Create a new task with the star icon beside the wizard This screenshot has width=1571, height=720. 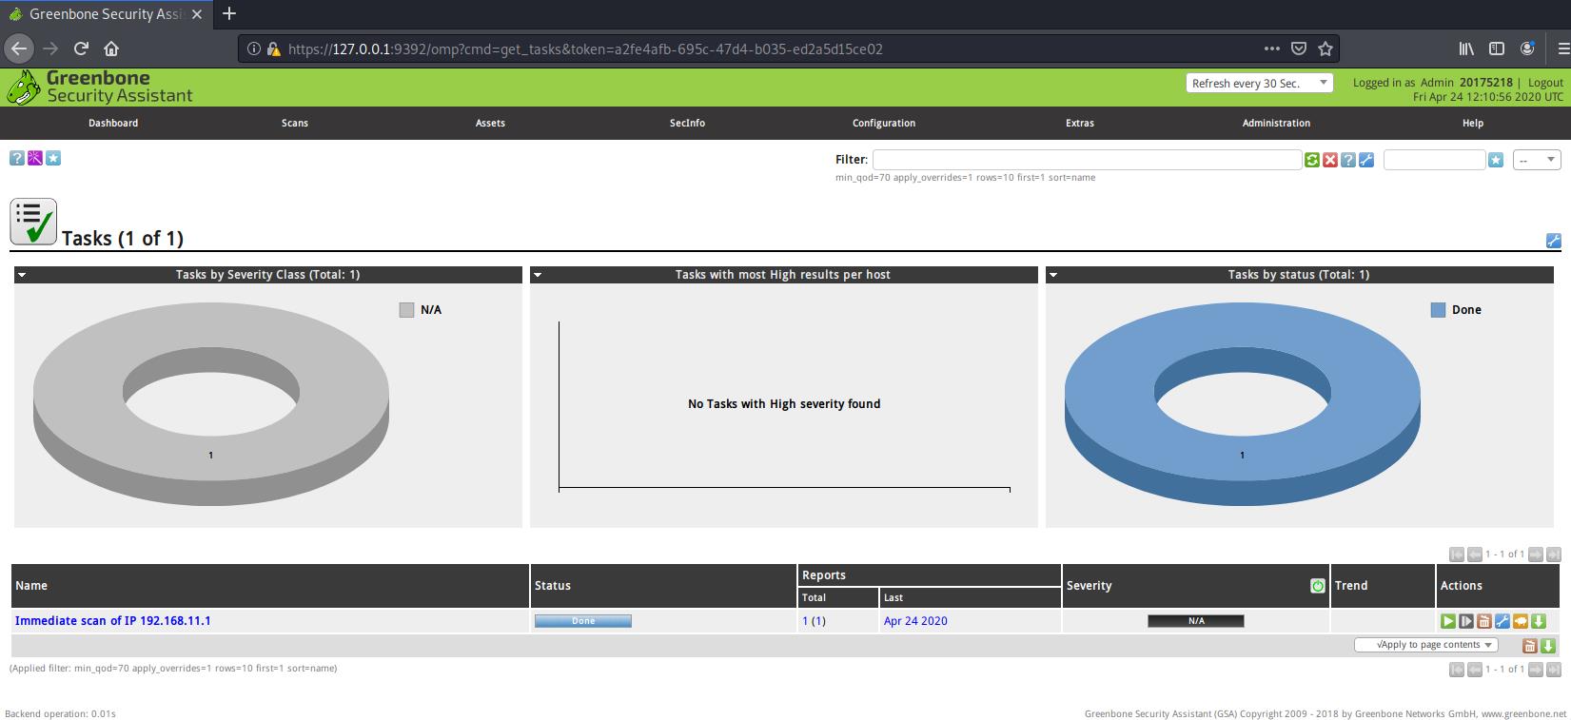click(x=53, y=158)
